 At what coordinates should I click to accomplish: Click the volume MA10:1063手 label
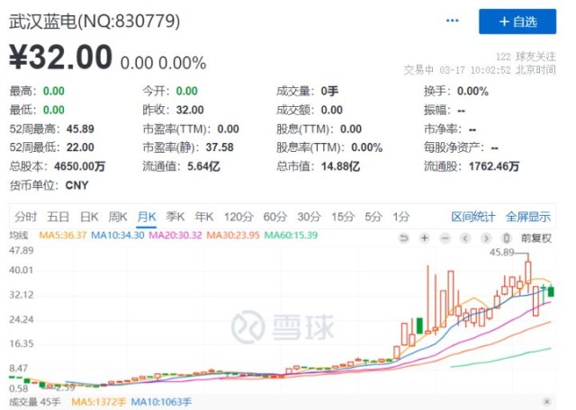[161, 402]
